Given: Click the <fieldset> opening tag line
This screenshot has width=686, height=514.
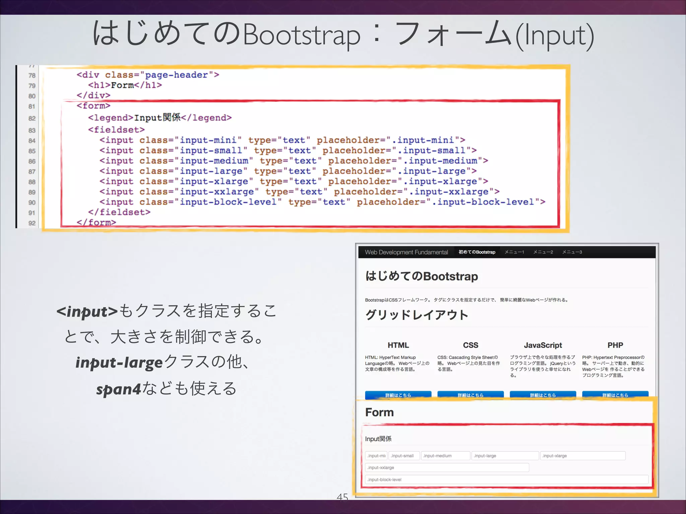Looking at the screenshot, I should [x=116, y=130].
